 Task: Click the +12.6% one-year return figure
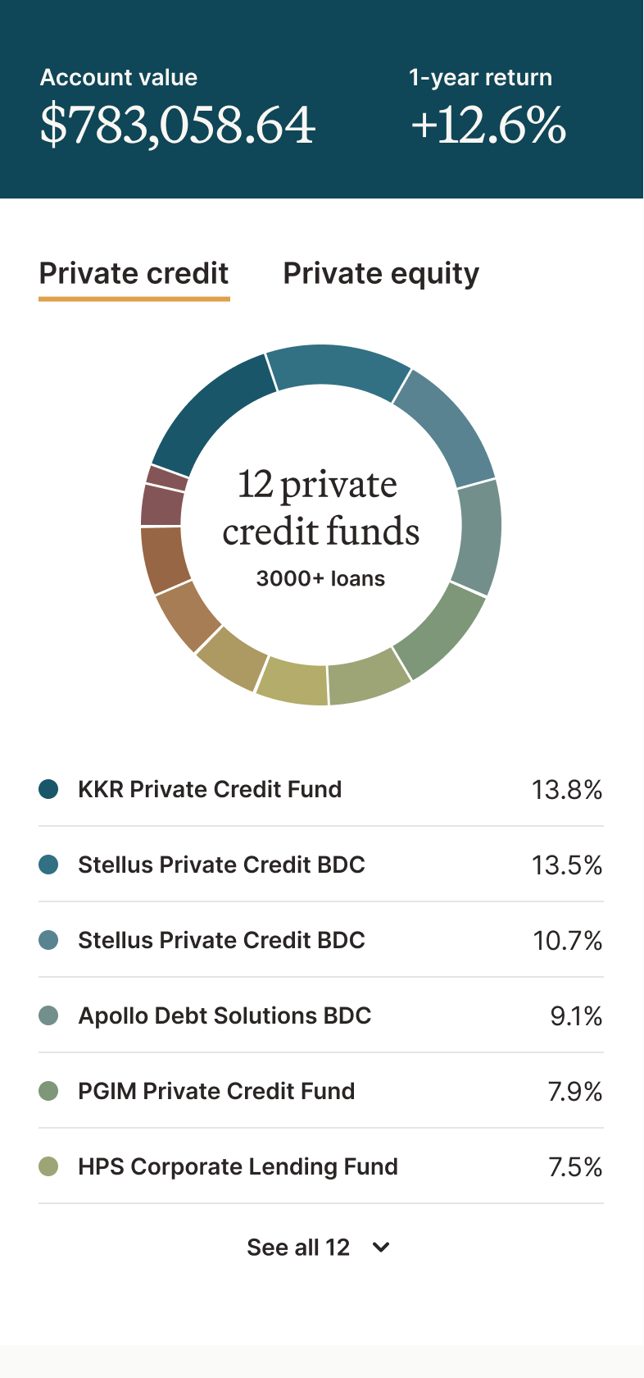click(488, 125)
